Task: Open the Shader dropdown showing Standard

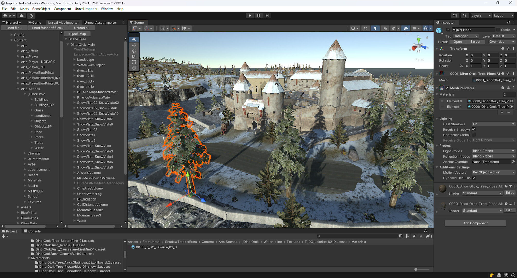Action: click(x=482, y=193)
